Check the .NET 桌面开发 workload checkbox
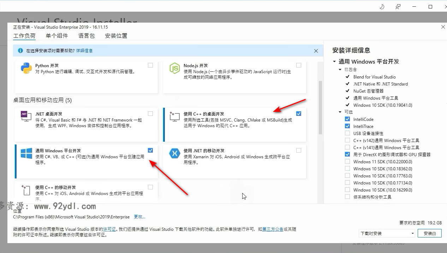The width and height of the screenshot is (447, 253). pyautogui.click(x=150, y=113)
